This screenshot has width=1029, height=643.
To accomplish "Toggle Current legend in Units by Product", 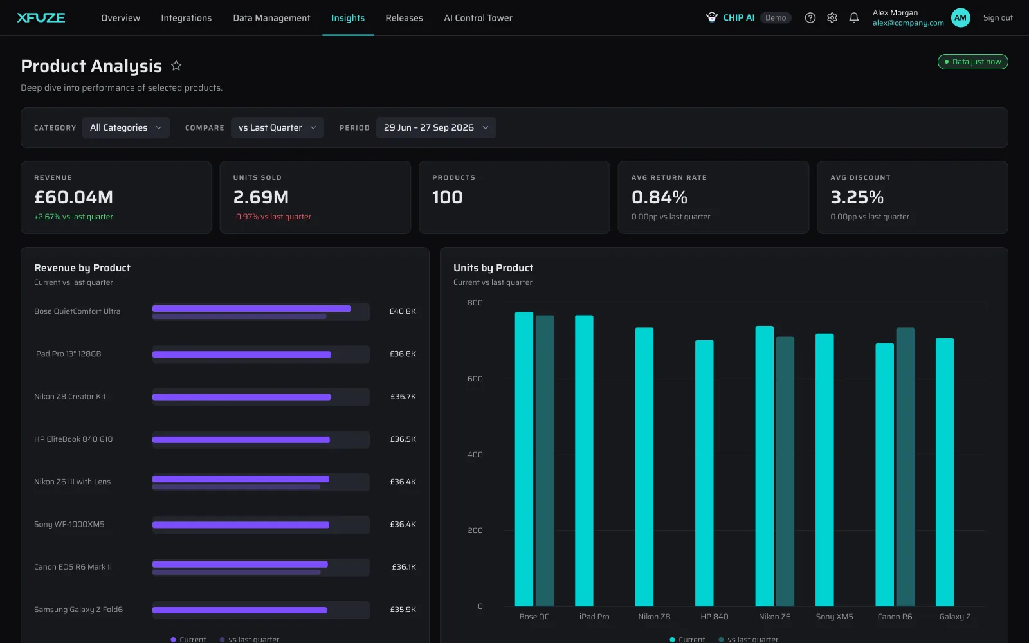I will coord(687,639).
